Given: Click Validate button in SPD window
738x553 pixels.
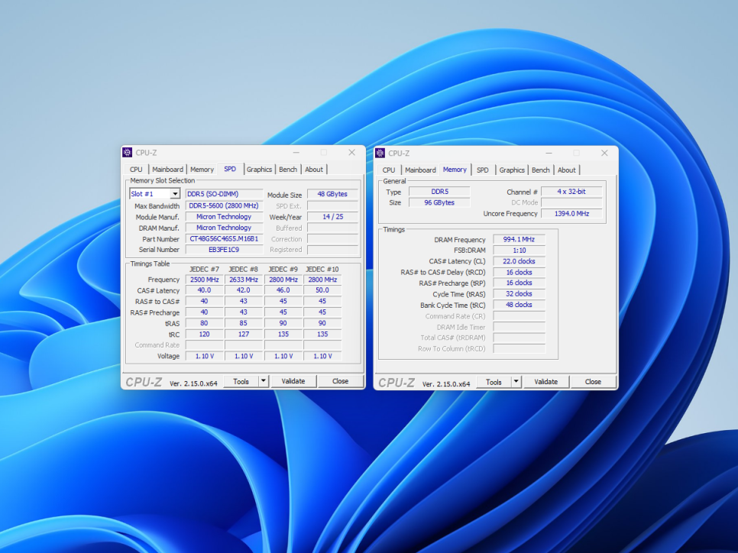Looking at the screenshot, I should [293, 381].
